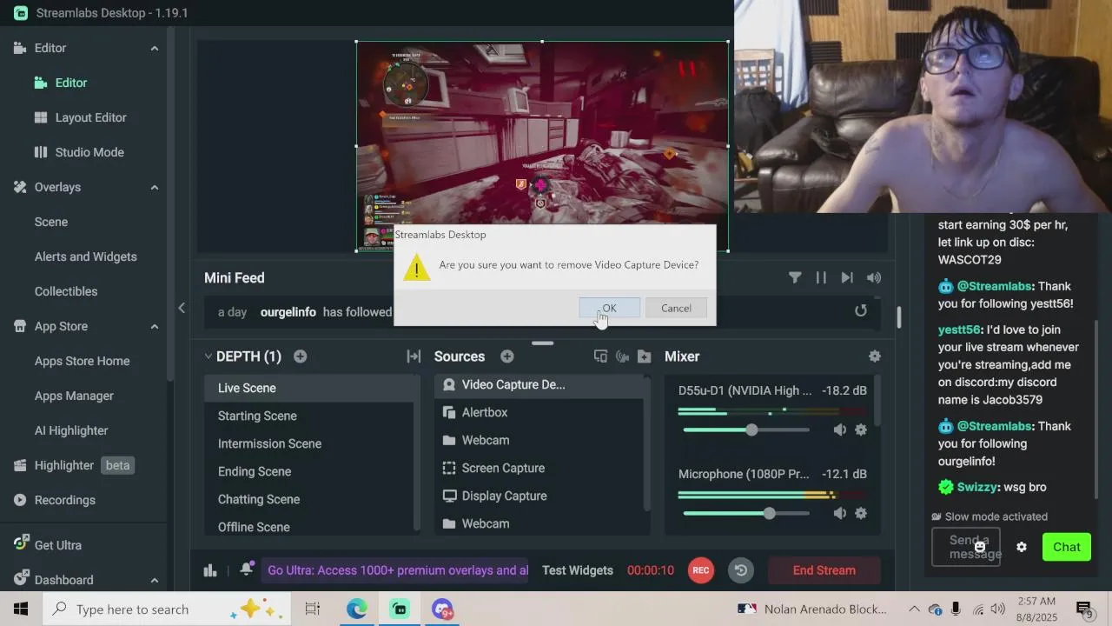Viewport: 1112px width, 626px height.
Task: Add a new scene with the plus icon
Action: [300, 356]
